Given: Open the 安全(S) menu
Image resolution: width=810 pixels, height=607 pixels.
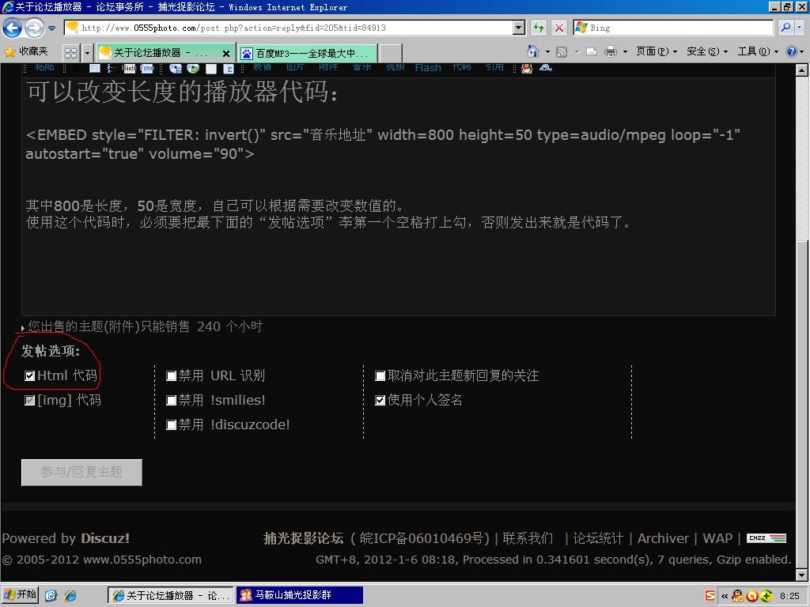Looking at the screenshot, I should [707, 51].
